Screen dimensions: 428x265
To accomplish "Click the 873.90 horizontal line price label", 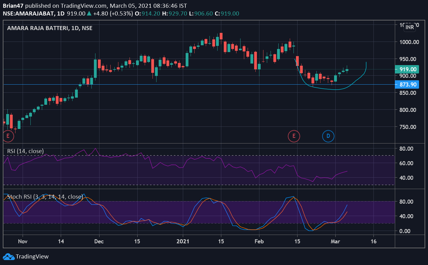I will pos(407,84).
